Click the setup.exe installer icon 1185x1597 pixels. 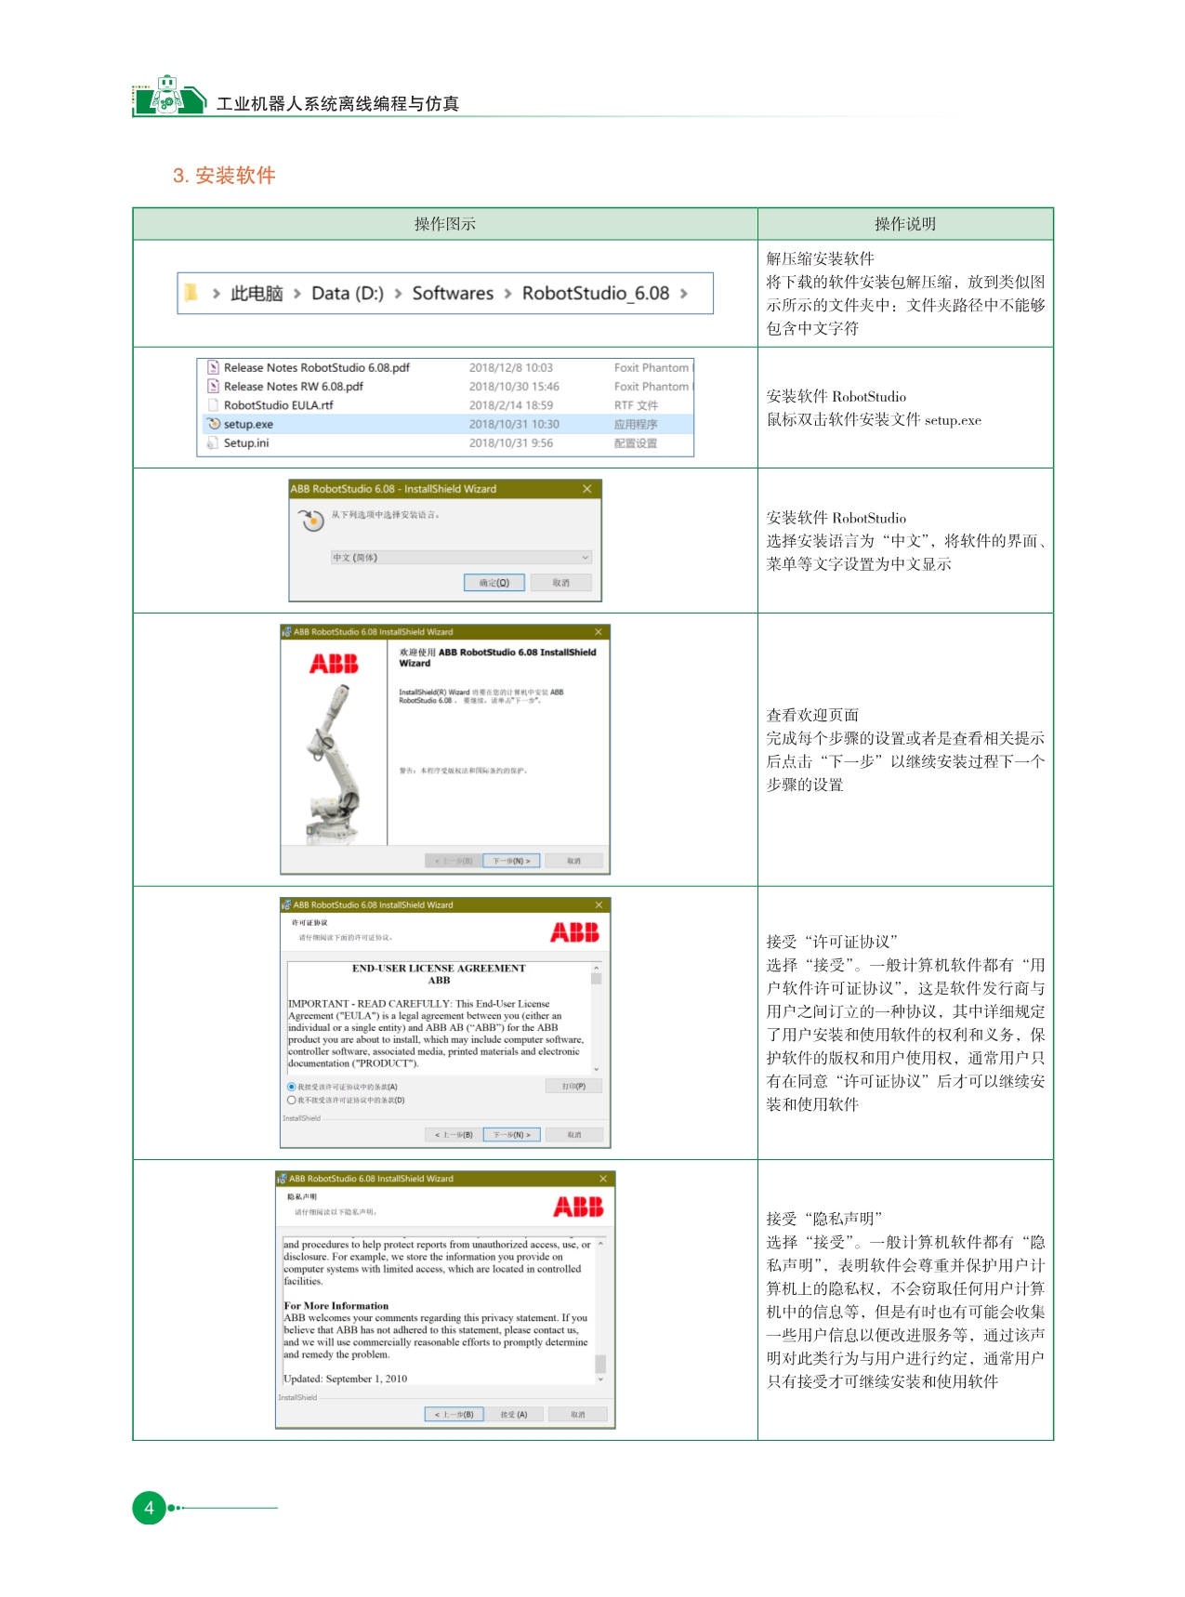tap(214, 424)
